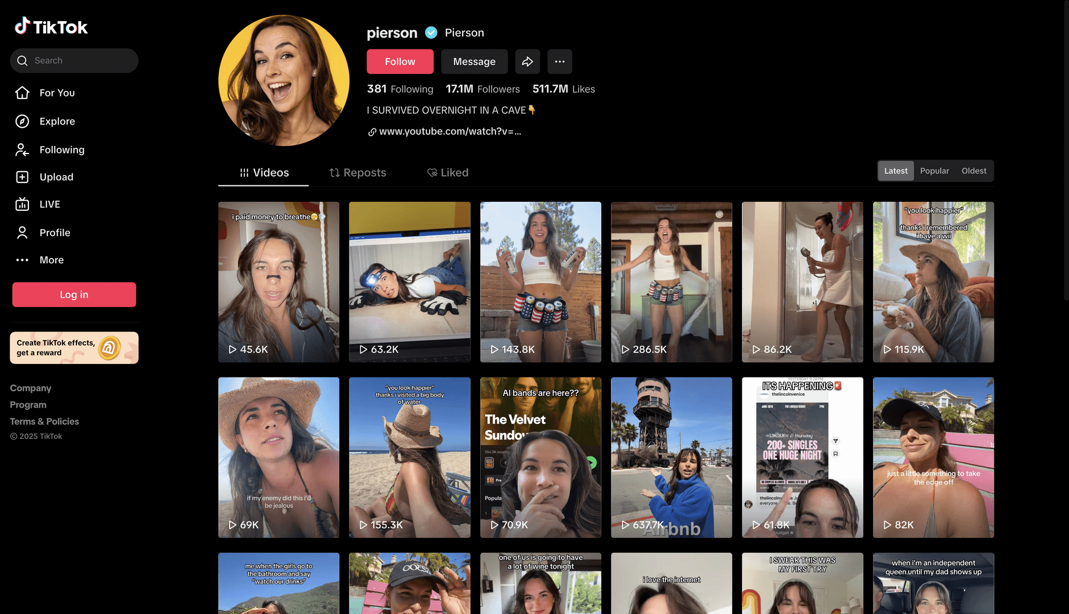The image size is (1069, 614).
Task: Expand the Company footer section
Action: click(x=31, y=388)
